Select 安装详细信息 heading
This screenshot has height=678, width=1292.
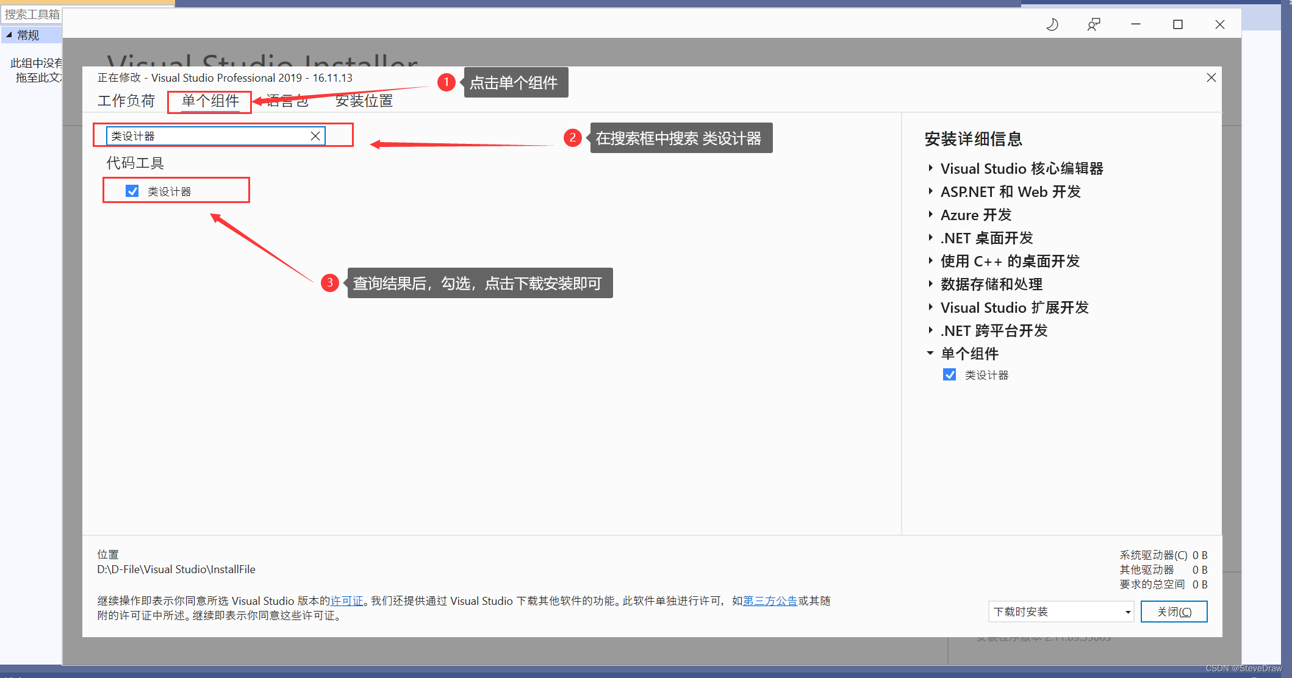point(973,139)
